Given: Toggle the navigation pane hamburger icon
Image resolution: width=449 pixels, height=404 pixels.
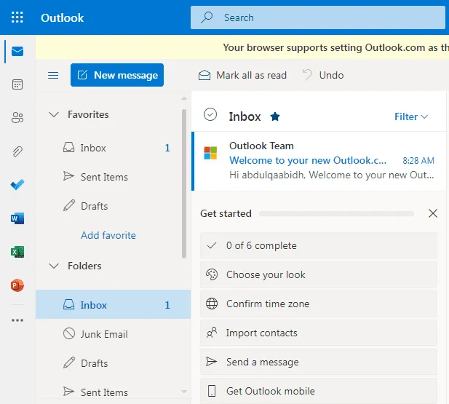Looking at the screenshot, I should coord(53,76).
